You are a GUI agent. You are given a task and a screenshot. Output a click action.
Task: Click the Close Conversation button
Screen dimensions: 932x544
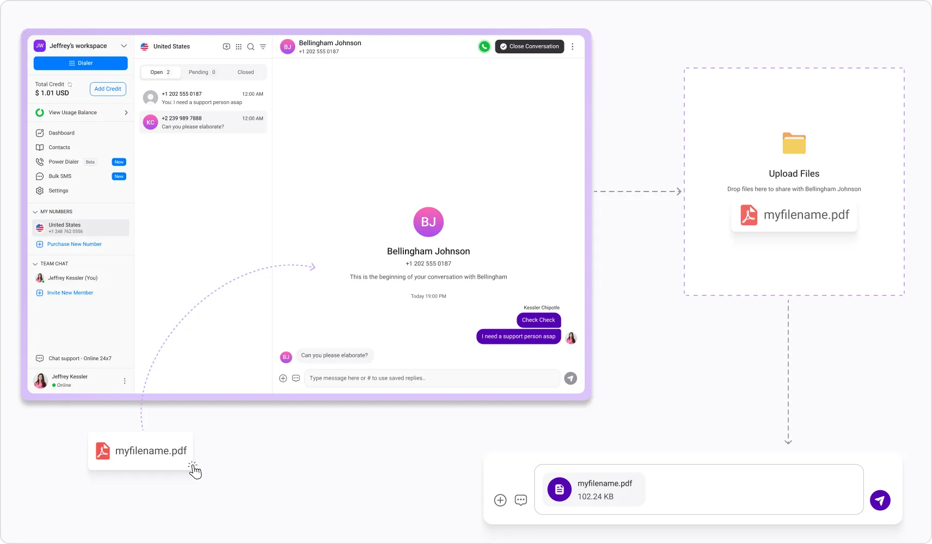[x=530, y=47]
